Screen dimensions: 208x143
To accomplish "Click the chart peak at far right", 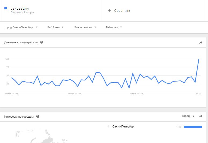I will (199, 59).
